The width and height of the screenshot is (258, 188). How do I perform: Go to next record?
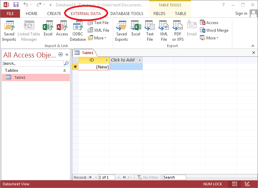click(118, 177)
